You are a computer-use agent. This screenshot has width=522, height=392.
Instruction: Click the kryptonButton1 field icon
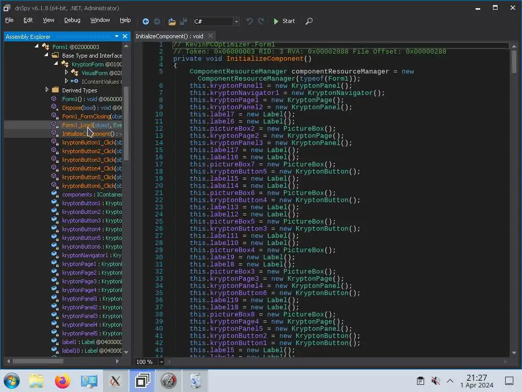[x=55, y=202]
